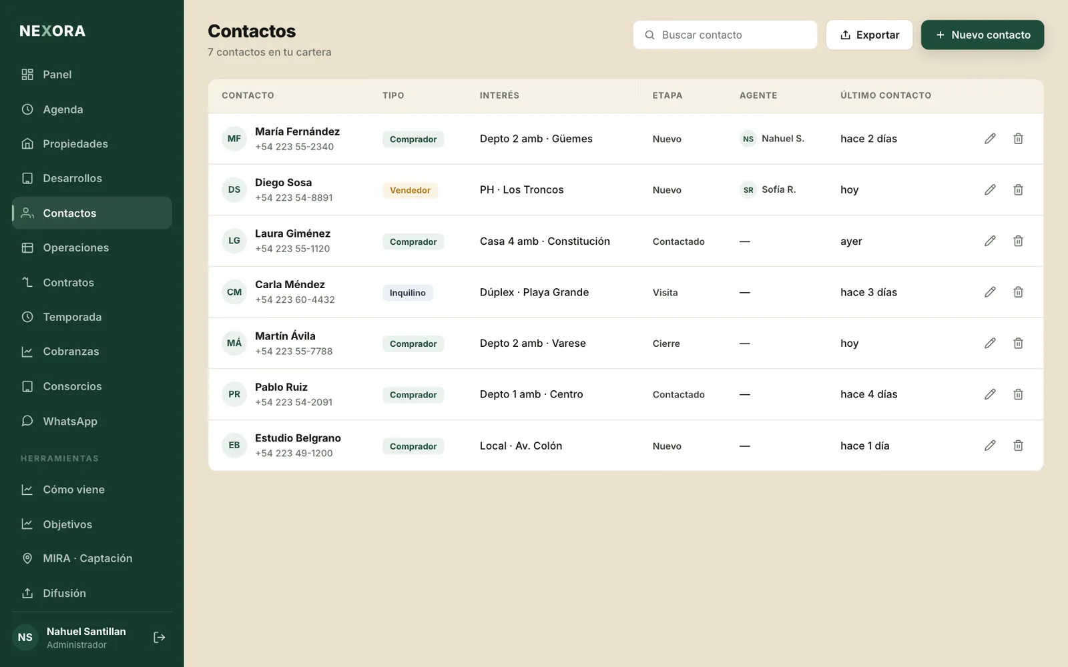Open Consorcios in sidebar
The width and height of the screenshot is (1068, 667).
[92, 387]
